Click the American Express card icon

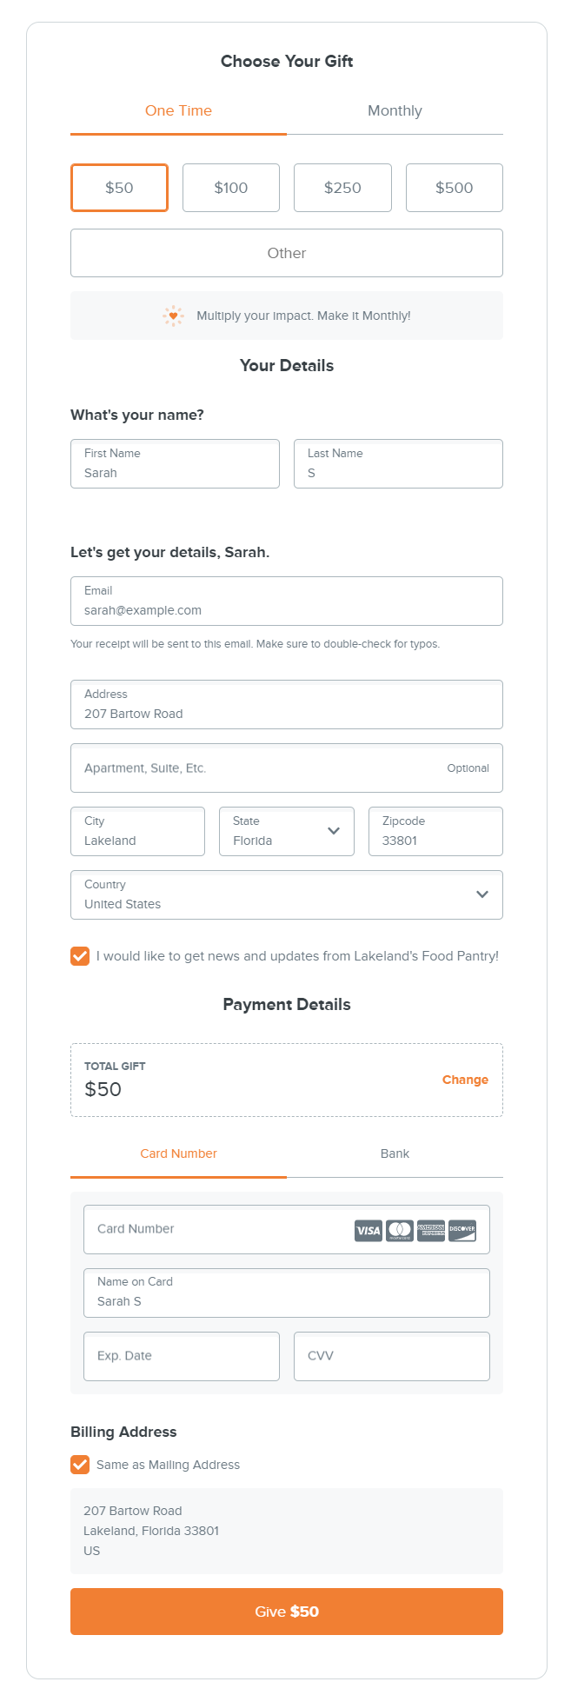(x=431, y=1230)
